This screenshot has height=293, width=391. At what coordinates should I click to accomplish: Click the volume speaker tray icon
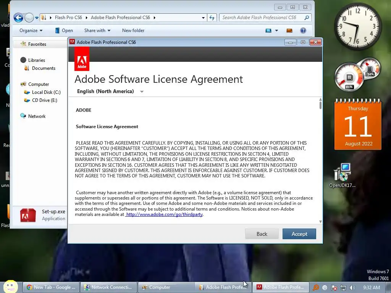click(x=352, y=288)
